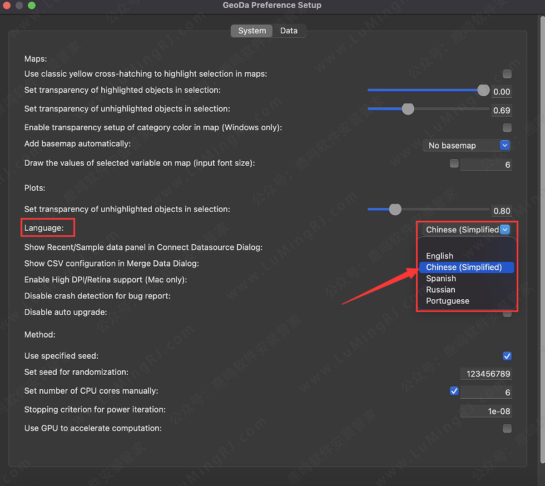Enable classic yellow cross-hatching checkbox

pyautogui.click(x=507, y=74)
